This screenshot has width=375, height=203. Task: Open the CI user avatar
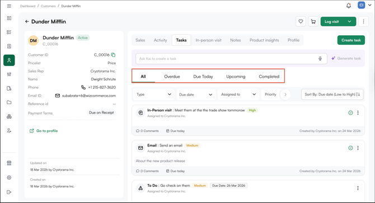click(361, 5)
